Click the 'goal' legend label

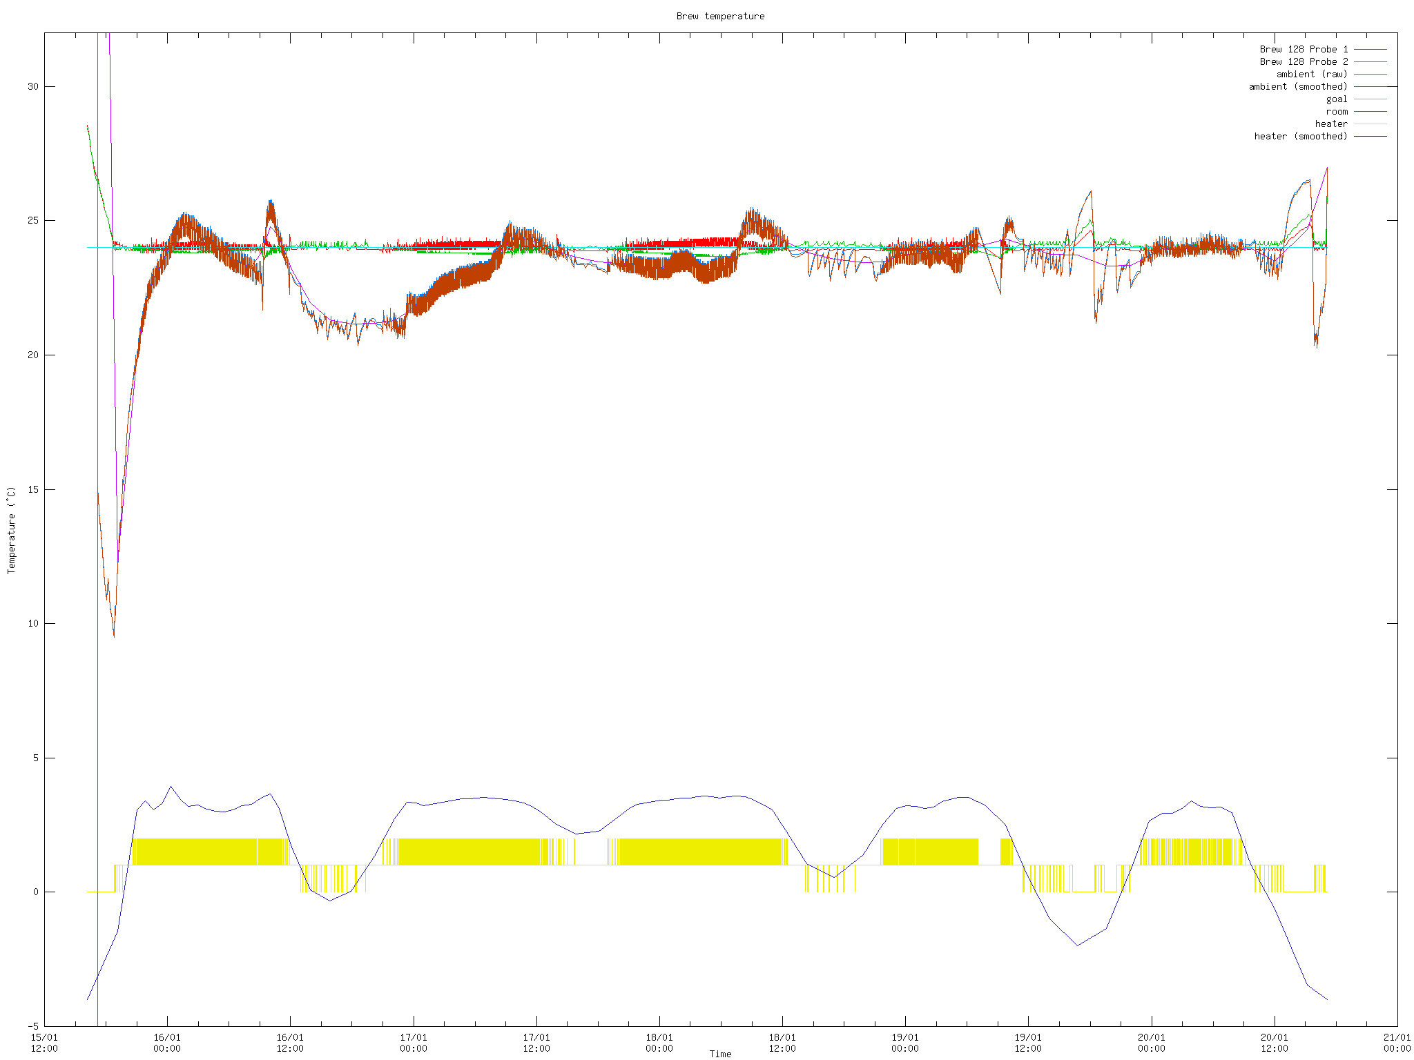click(x=1337, y=99)
